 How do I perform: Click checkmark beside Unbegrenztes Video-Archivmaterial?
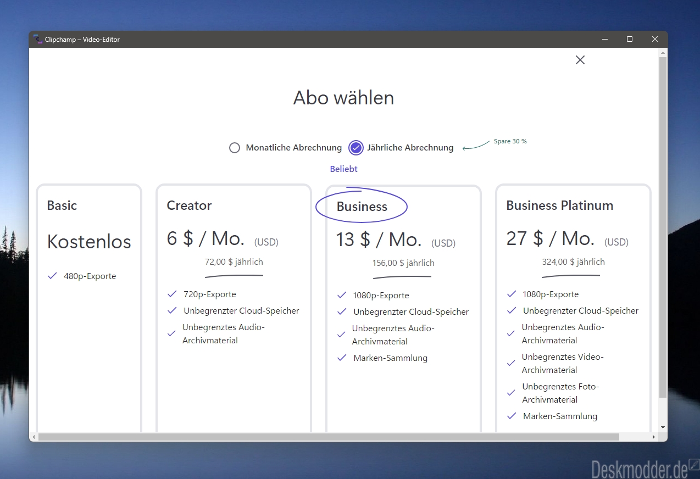click(512, 363)
